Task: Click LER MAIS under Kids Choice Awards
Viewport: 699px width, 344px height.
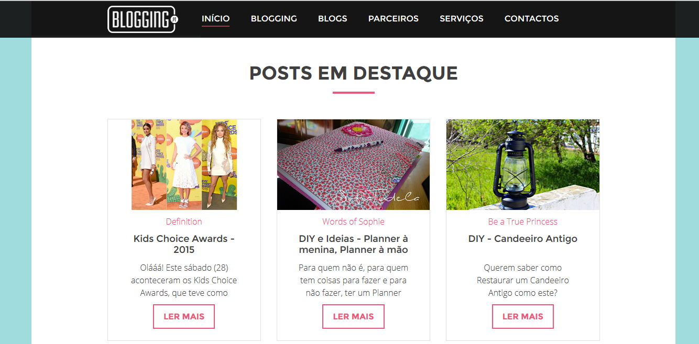Action: point(184,316)
